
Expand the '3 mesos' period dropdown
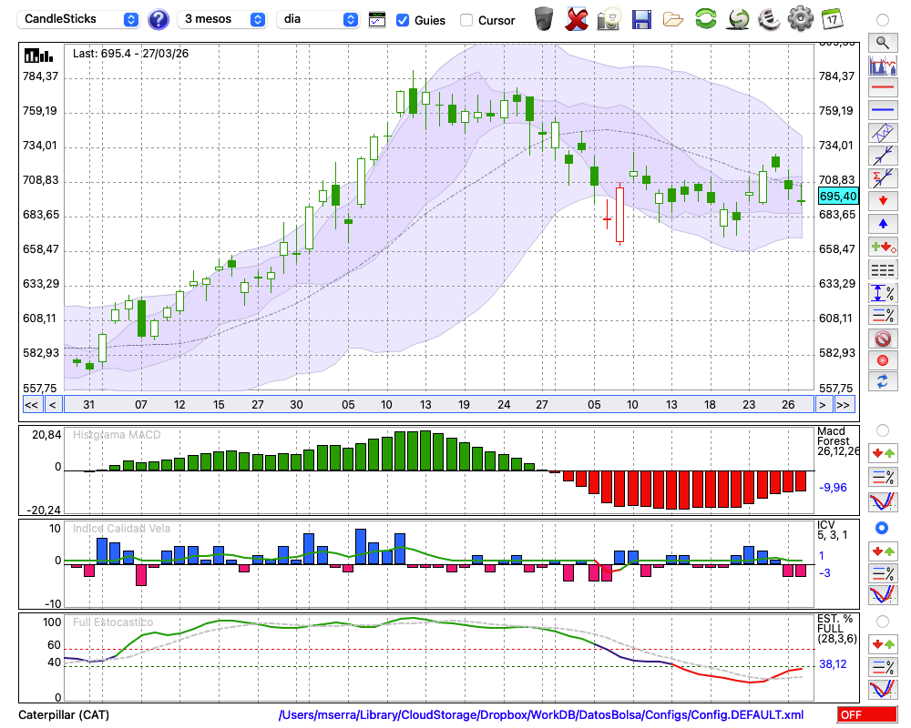point(223,19)
